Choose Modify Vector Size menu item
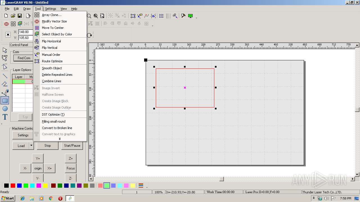The image size is (360, 202). click(60, 21)
